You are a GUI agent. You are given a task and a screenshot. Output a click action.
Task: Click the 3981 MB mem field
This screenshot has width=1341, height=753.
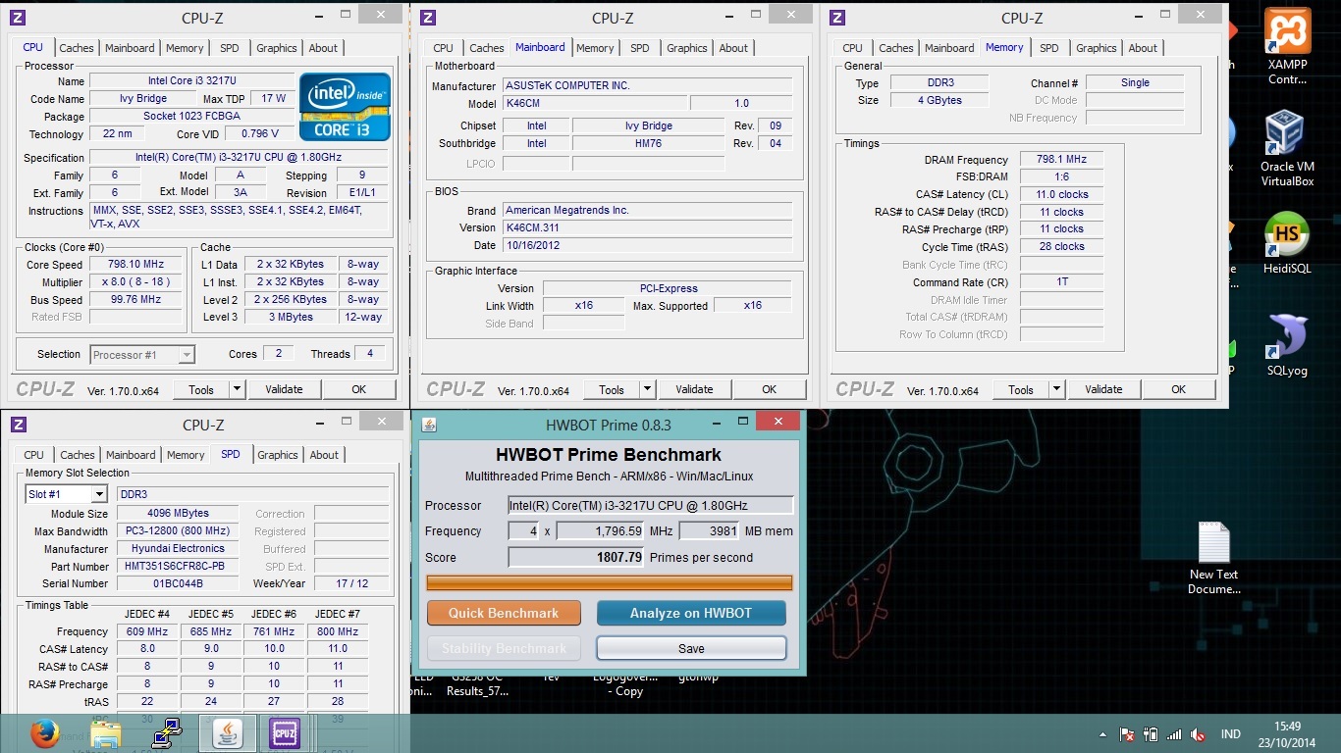point(709,530)
